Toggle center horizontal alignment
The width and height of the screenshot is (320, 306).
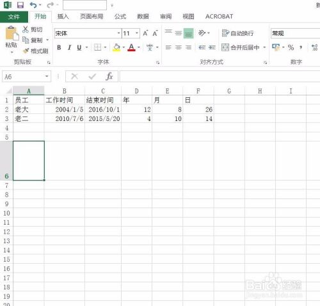[x=179, y=47]
